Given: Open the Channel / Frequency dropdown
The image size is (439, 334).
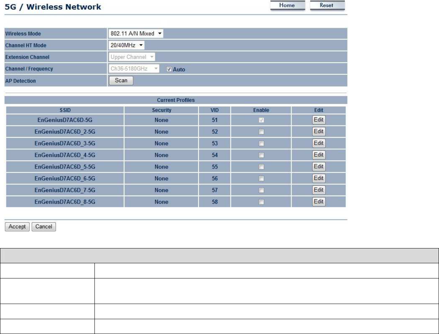Looking at the screenshot, I should click(x=134, y=69).
